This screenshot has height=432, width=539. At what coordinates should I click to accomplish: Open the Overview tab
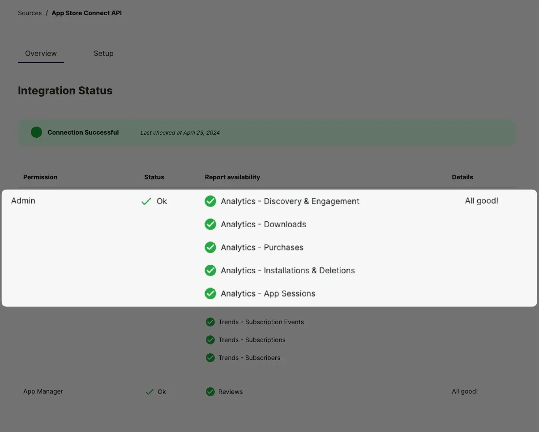point(41,53)
